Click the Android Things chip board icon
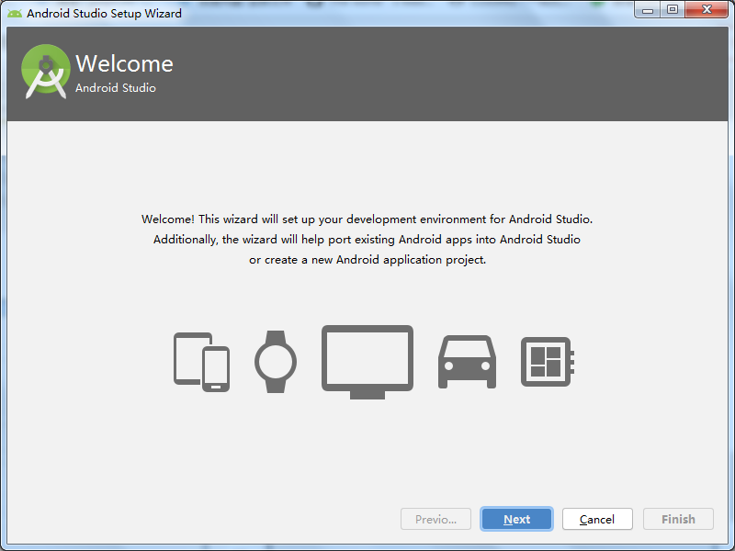Screen dimensions: 735x551 pyautogui.click(x=548, y=362)
